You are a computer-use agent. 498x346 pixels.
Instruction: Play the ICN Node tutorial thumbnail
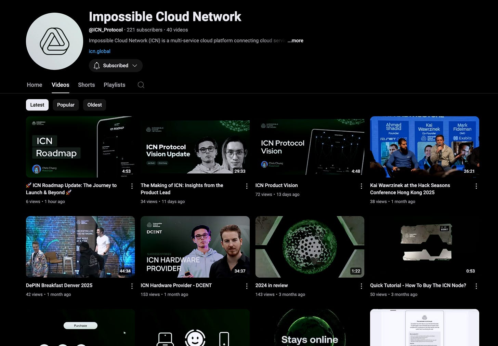pos(424,247)
